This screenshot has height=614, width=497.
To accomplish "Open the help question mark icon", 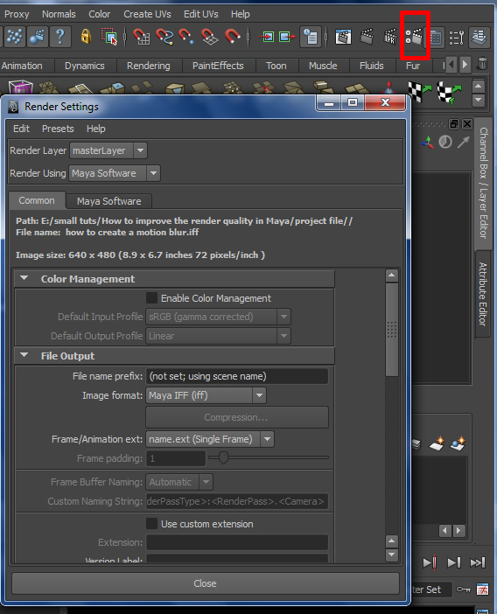I will pyautogui.click(x=59, y=38).
